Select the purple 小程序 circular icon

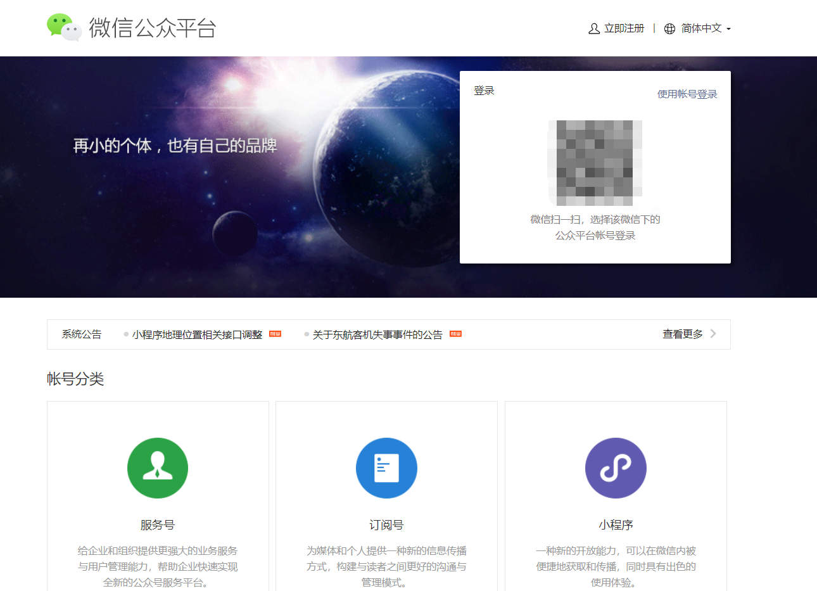coord(615,467)
